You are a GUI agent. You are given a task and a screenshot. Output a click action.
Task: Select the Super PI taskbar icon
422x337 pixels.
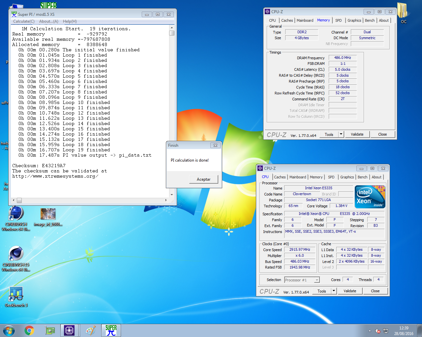tap(111, 330)
